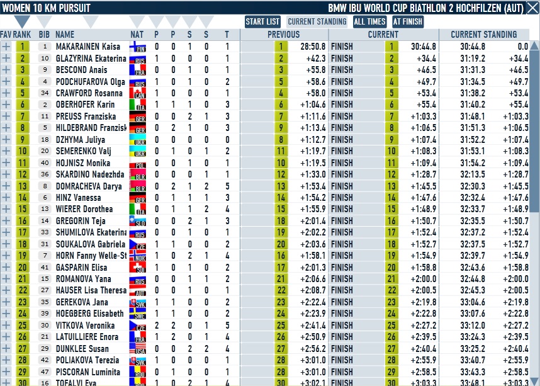Click Slovenia flag on GREGORIN Teja row
The image size is (540, 386).
point(137,221)
